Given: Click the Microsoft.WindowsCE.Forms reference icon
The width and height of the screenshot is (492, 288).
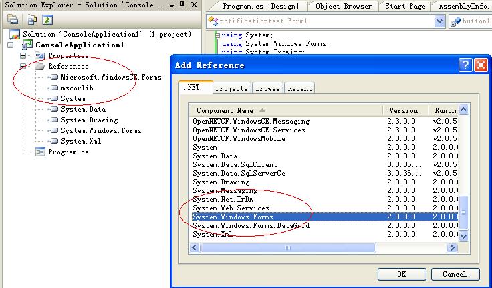Looking at the screenshot, I should (53, 77).
